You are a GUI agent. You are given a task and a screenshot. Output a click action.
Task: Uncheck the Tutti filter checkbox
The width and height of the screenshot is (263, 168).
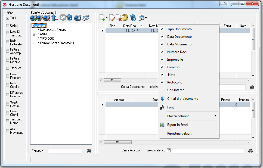click(x=8, y=18)
